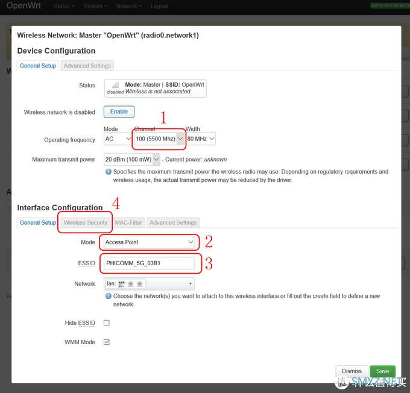The image size is (410, 393).
Task: Switch to Device Advanced Settings tab
Action: point(87,66)
